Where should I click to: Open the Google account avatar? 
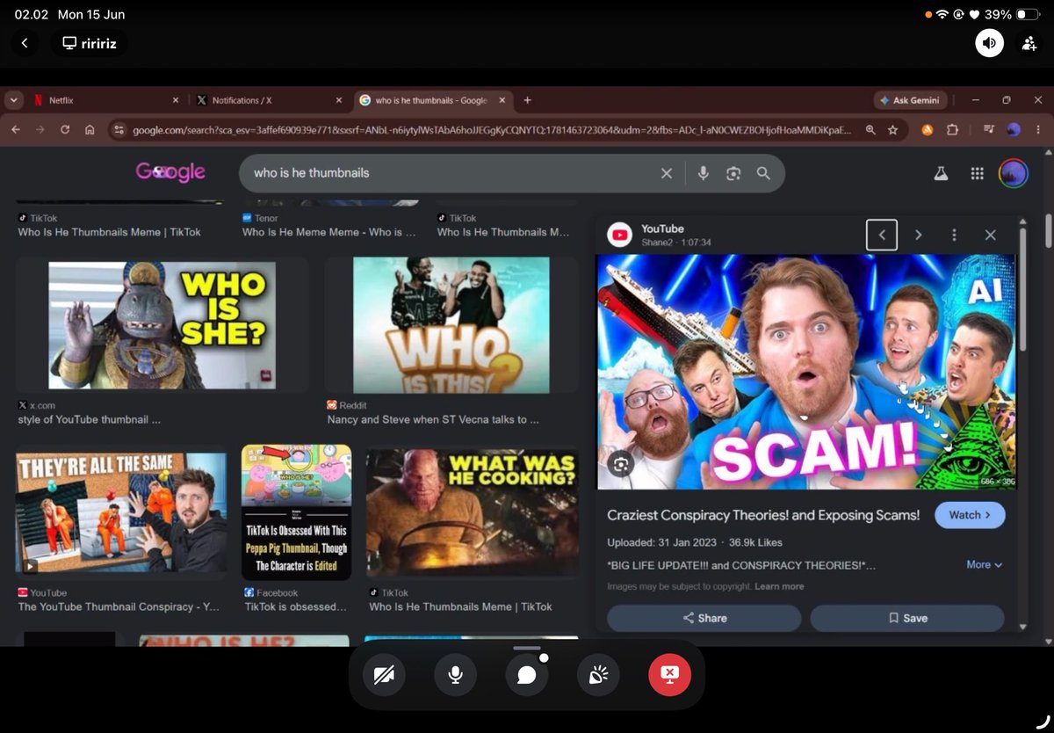click(x=1014, y=173)
